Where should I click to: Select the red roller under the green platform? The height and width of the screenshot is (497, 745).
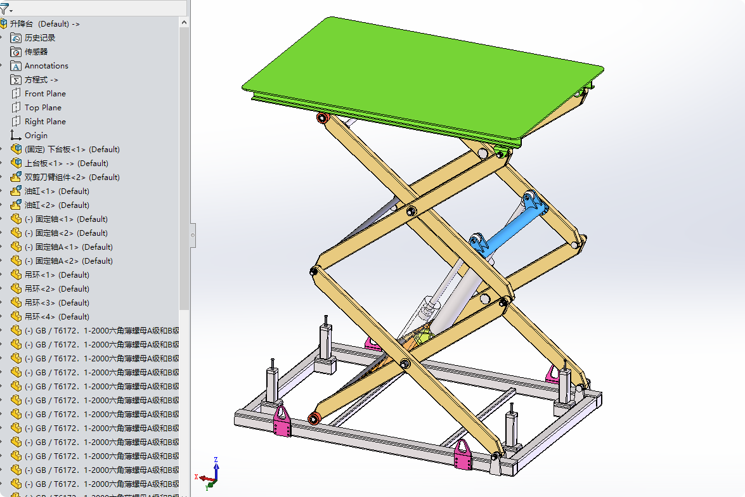(x=323, y=117)
